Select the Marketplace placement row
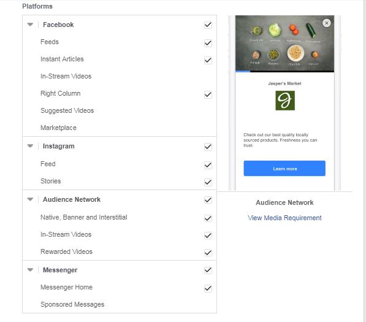Image resolution: width=366 pixels, height=322 pixels. point(120,128)
